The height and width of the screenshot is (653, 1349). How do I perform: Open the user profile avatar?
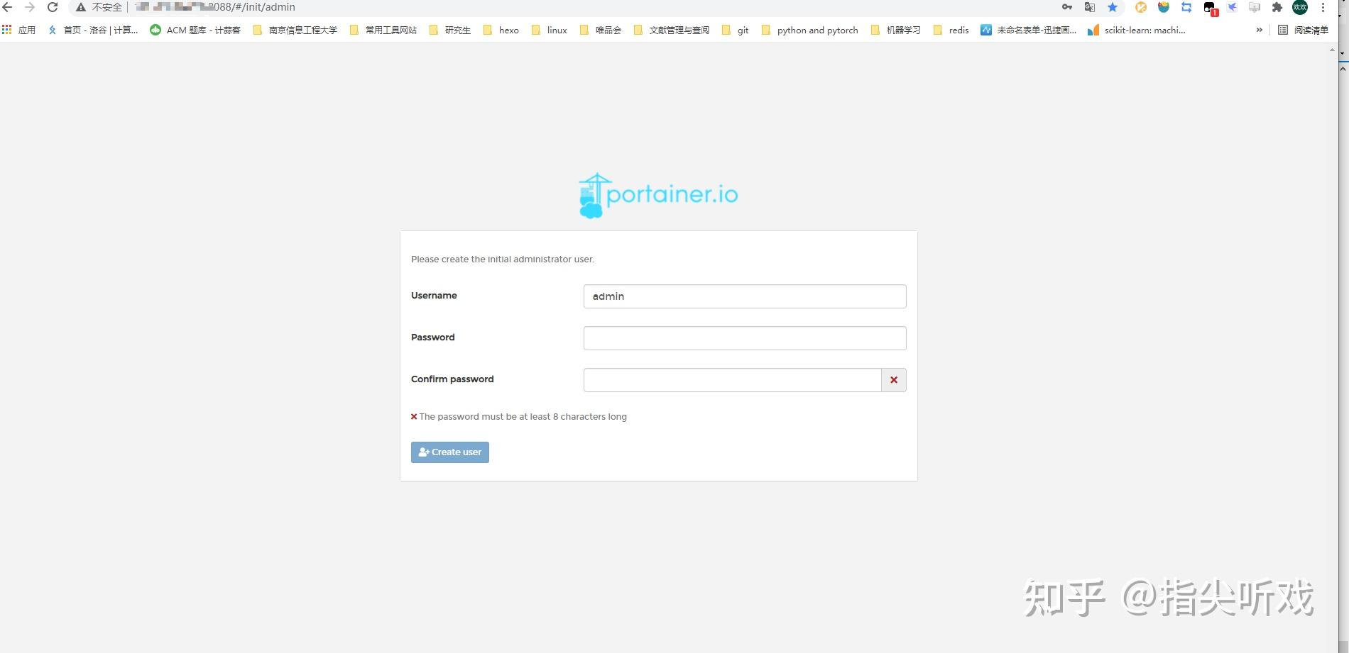[1300, 7]
